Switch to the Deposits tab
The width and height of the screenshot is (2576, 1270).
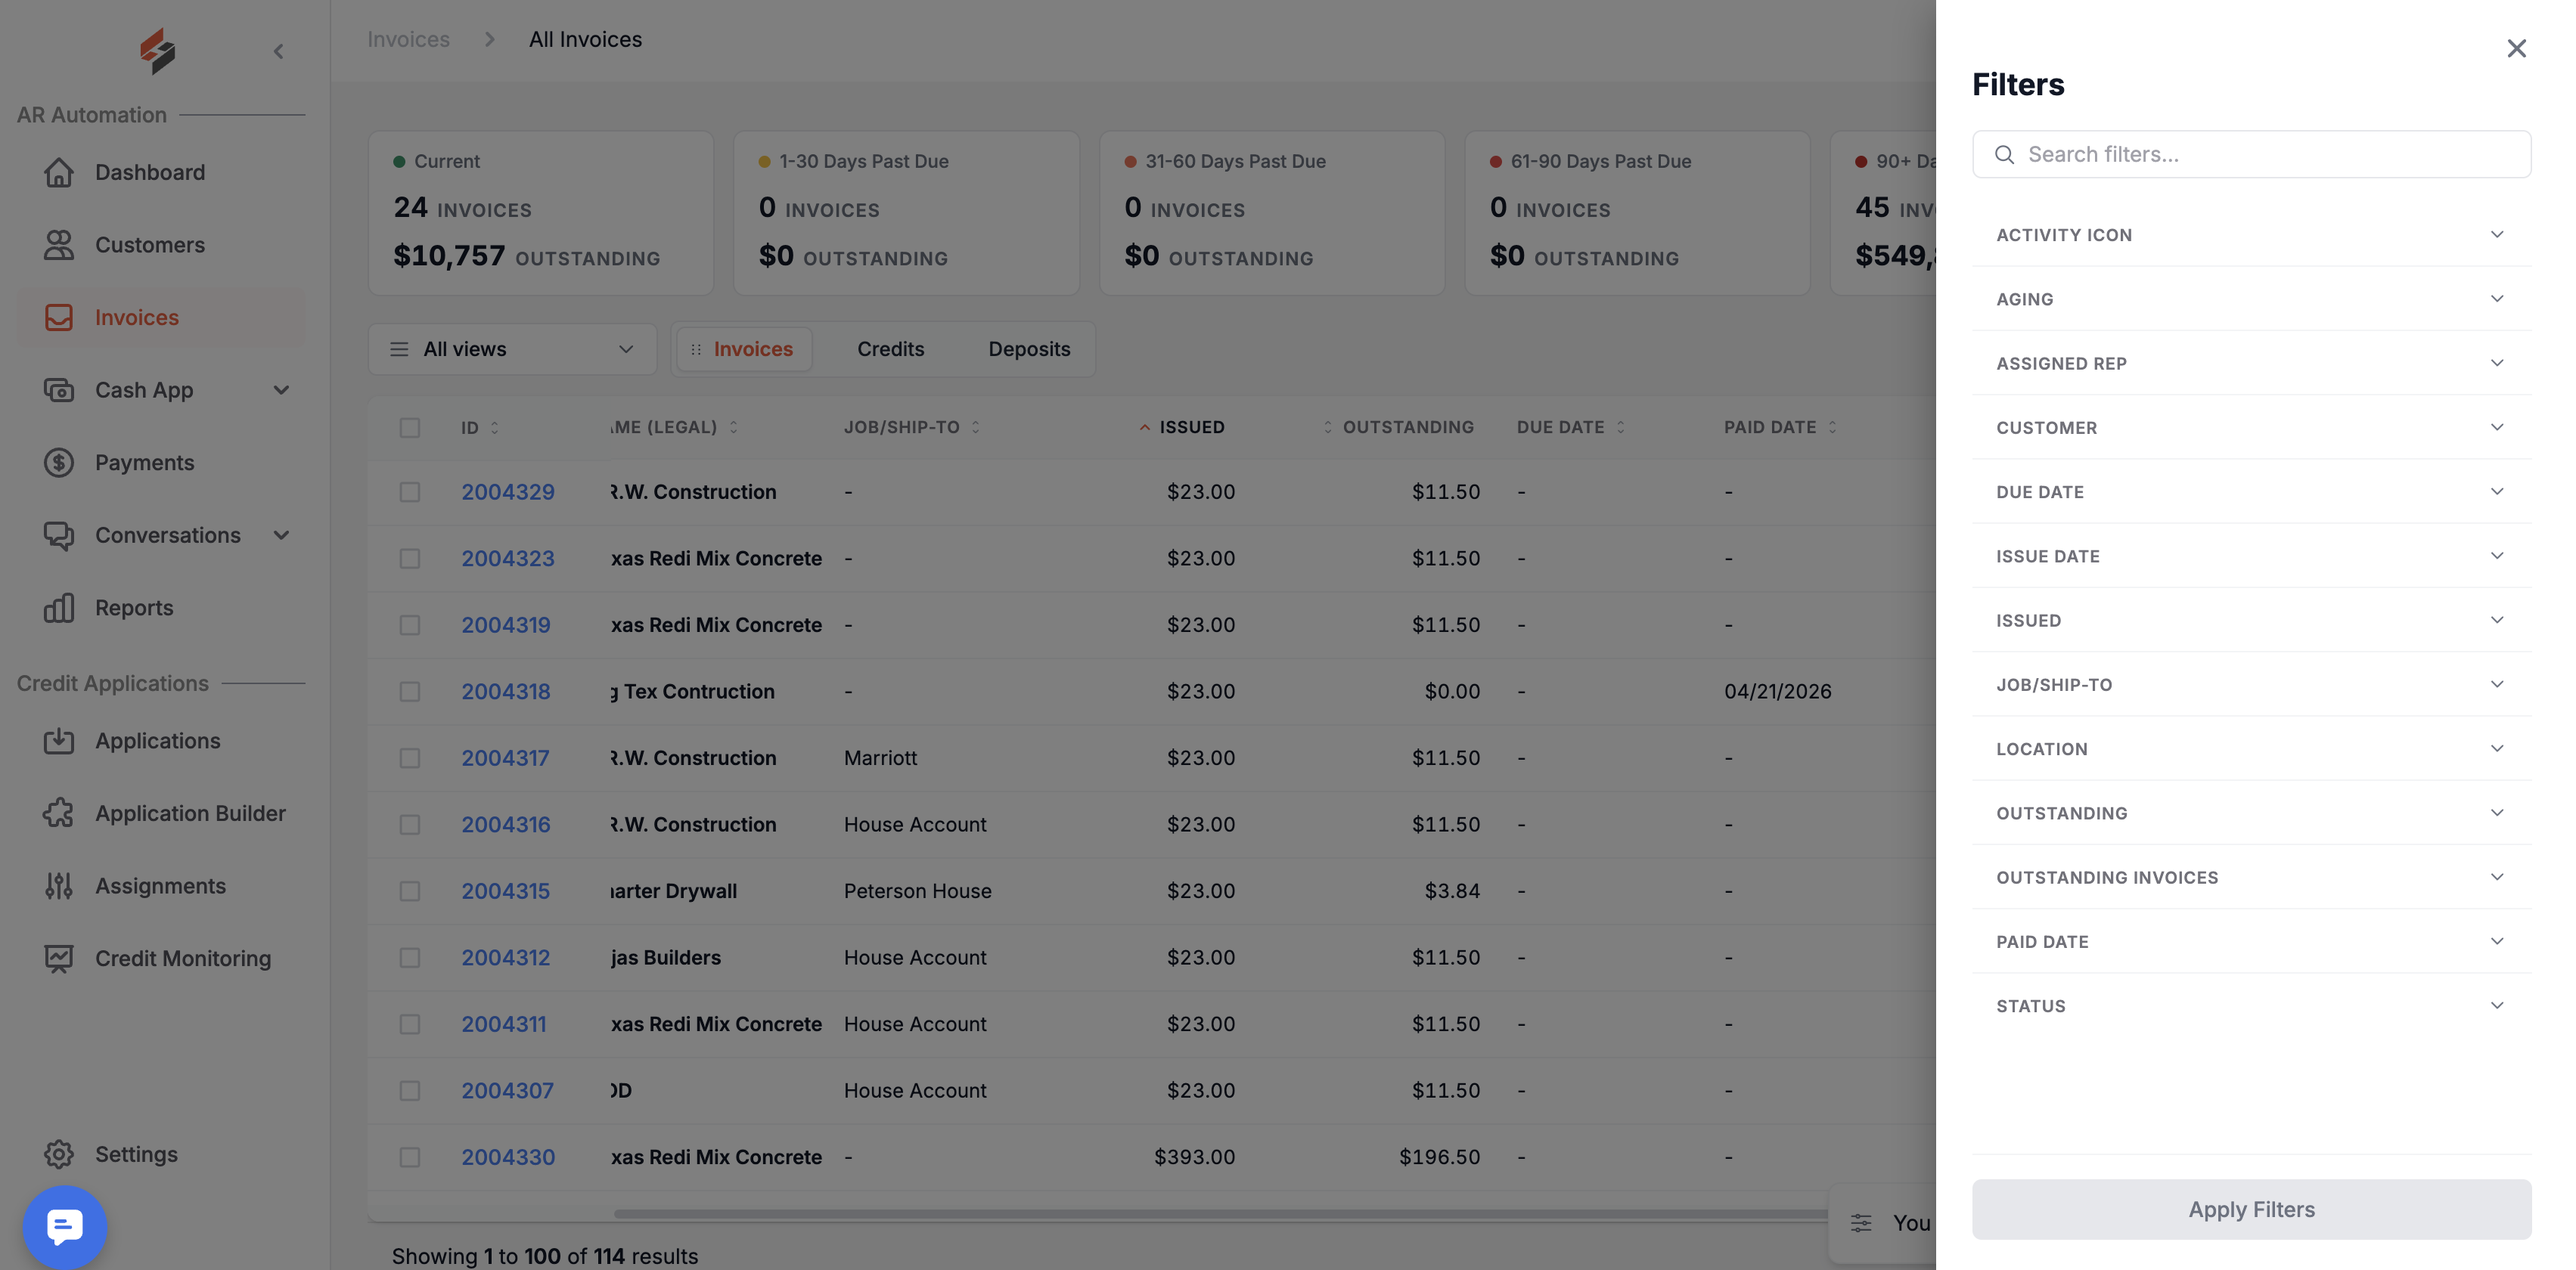(1029, 348)
